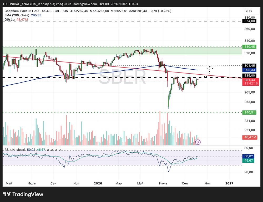Screen dimensions: 263x202
Task: Click the green 240,51 price tag
Action: [249, 112]
